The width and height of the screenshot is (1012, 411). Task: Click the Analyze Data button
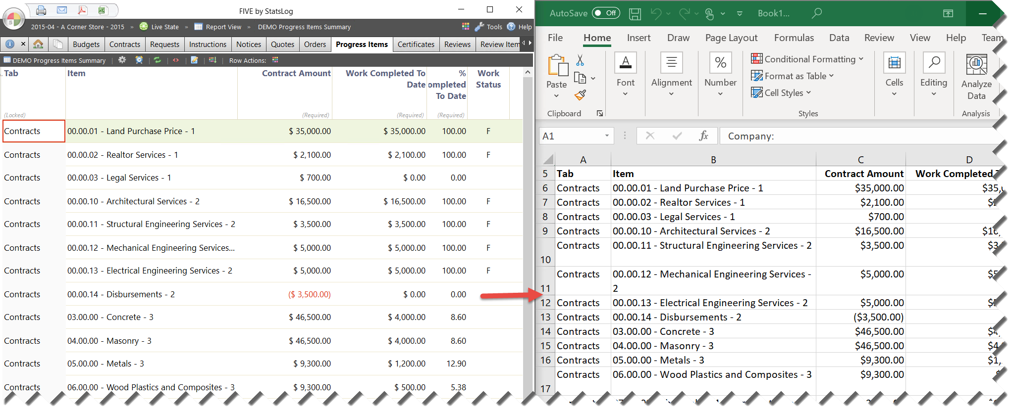976,77
